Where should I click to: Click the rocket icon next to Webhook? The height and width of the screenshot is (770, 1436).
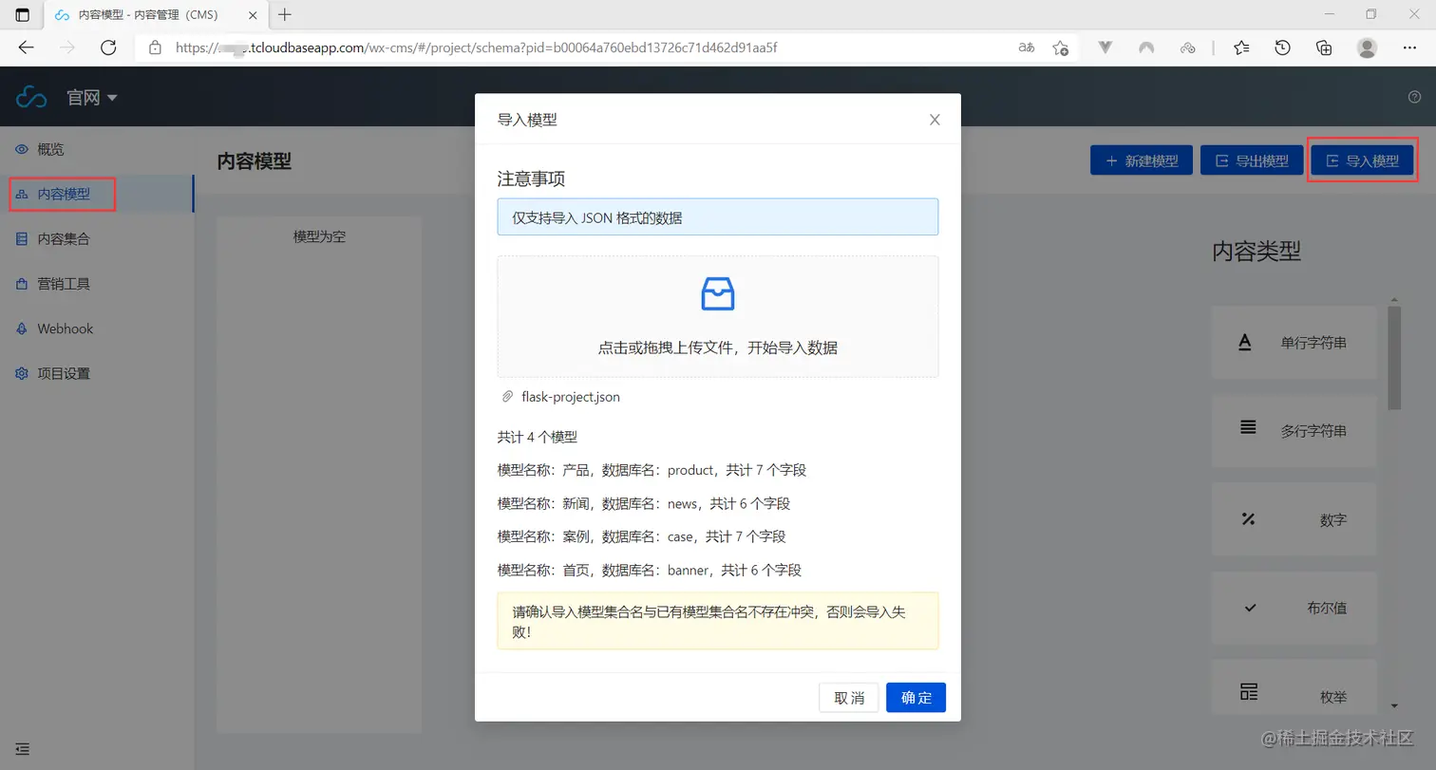tap(22, 329)
